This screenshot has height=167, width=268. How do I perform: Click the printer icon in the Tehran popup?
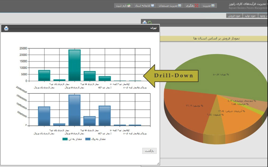pyautogui.click(x=6, y=28)
